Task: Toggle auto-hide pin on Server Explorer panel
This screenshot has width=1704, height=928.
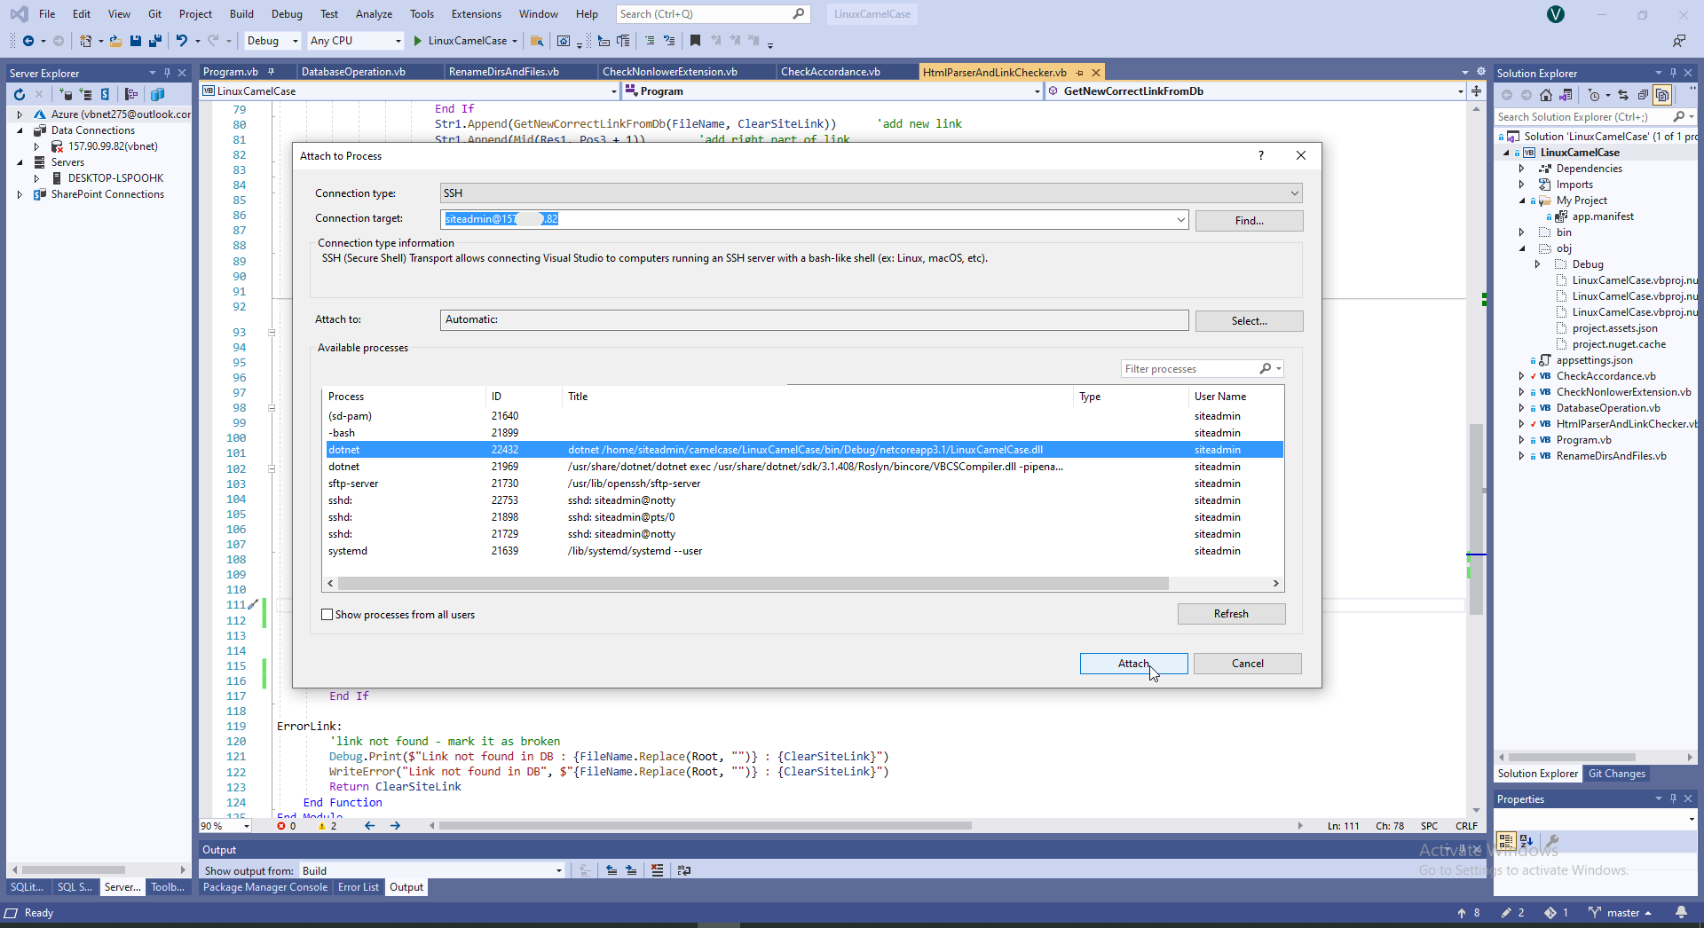Action: (167, 73)
